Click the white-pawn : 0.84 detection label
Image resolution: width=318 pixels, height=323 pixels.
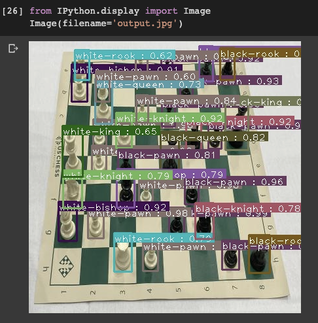click(188, 101)
